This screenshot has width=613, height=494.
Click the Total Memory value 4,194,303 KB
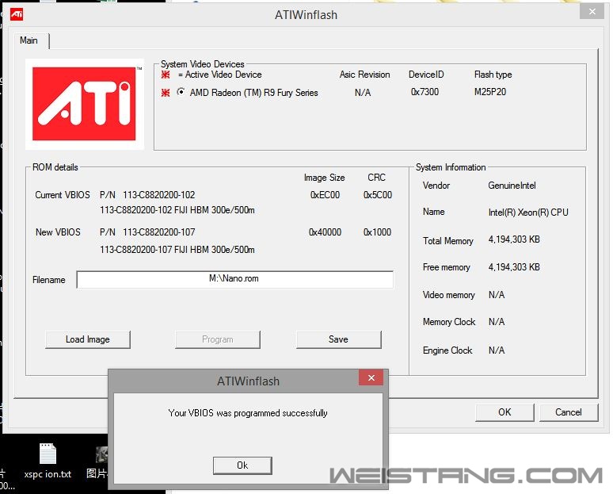point(514,239)
